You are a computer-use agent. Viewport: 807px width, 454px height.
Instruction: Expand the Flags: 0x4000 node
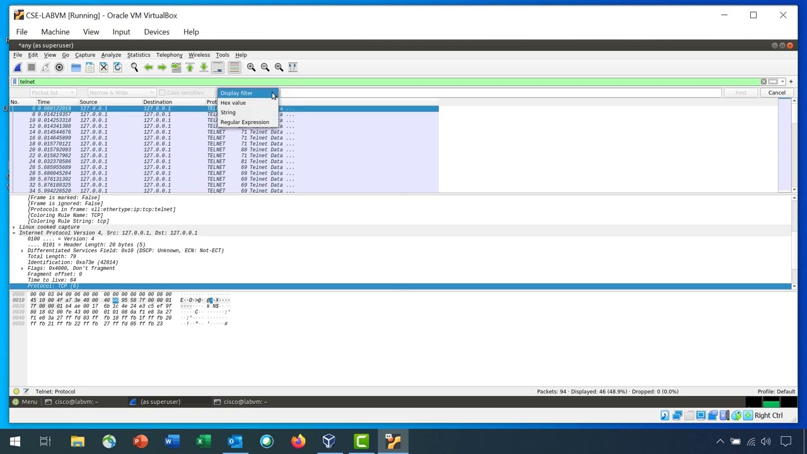22,268
